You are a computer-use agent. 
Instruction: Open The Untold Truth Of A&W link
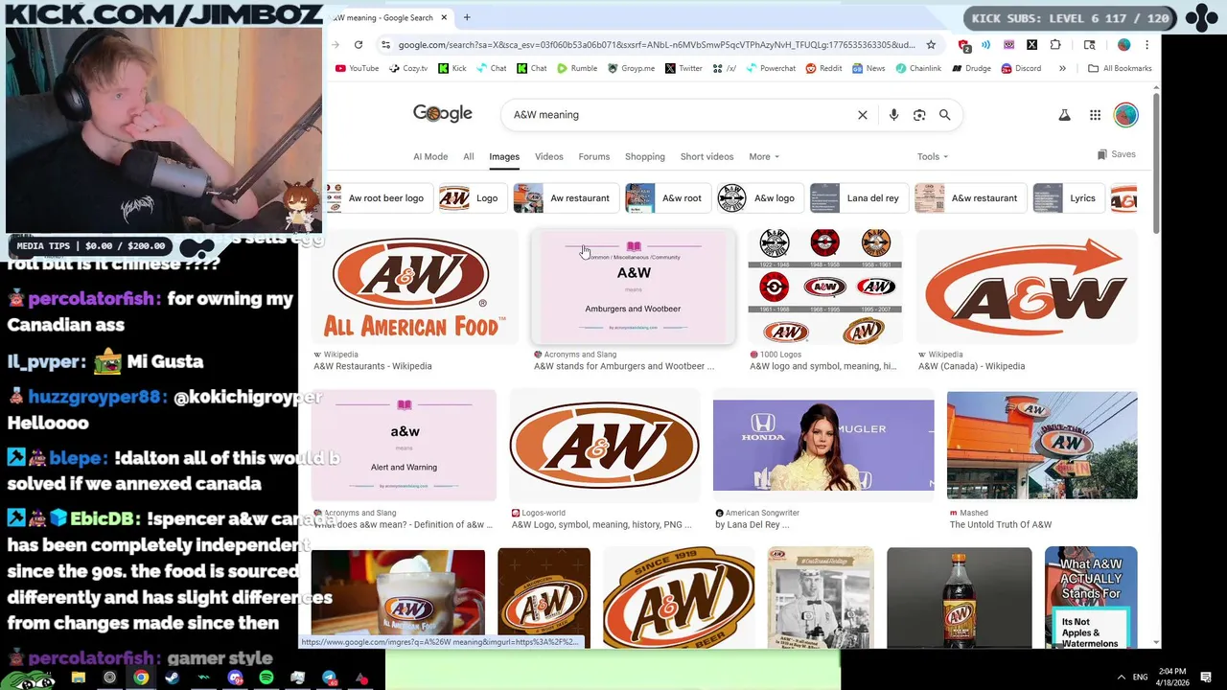pos(1001,525)
